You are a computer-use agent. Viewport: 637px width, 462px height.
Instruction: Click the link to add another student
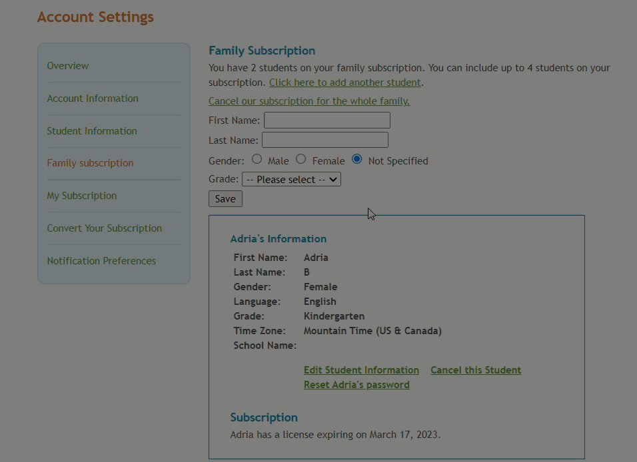(x=344, y=83)
